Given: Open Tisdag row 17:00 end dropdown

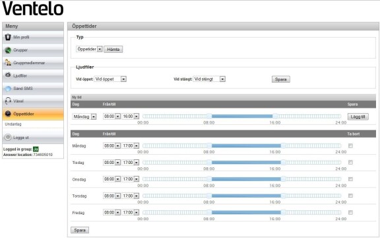Looking at the screenshot, I should pyautogui.click(x=131, y=162).
